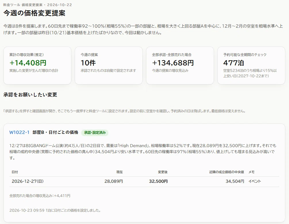Click the instruction note starting "「承認する」を押すと"

(x=125, y=111)
